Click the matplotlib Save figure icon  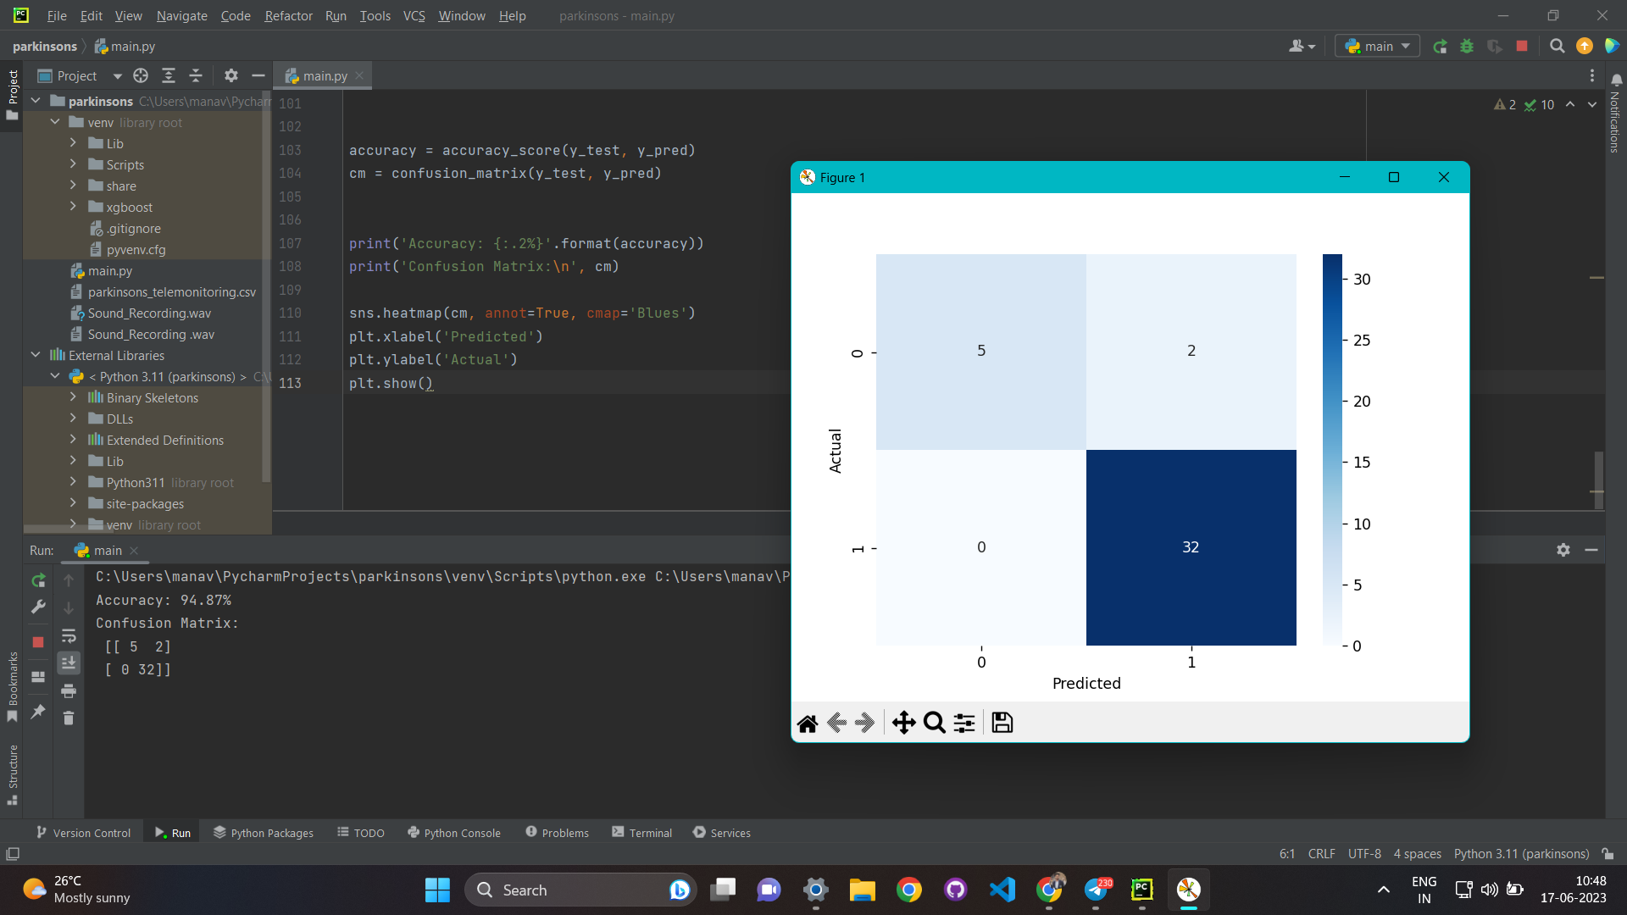pyautogui.click(x=1002, y=723)
